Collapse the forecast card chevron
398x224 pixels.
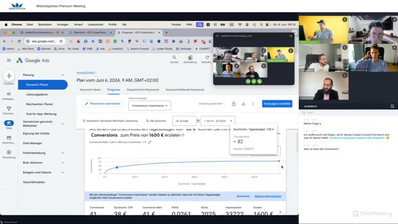279,133
